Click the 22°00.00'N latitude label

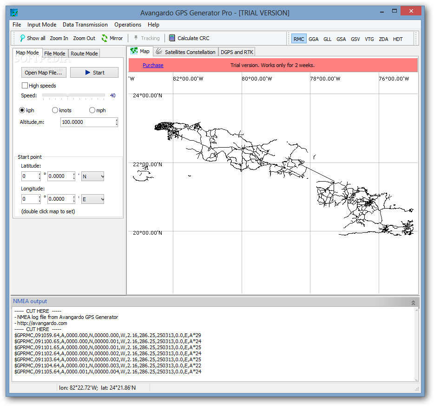[147, 164]
